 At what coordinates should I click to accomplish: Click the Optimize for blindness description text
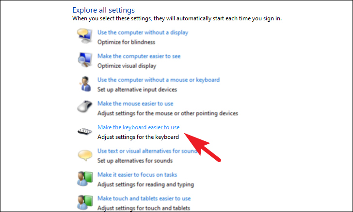[126, 42]
